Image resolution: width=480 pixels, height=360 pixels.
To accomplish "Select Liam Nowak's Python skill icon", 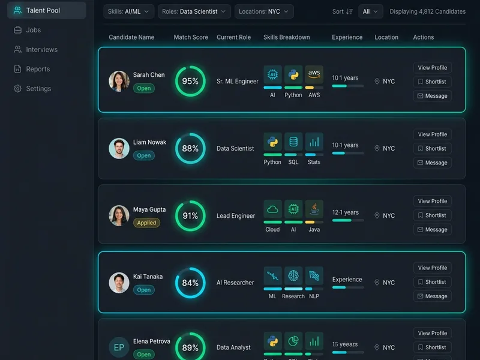I will pos(272,142).
